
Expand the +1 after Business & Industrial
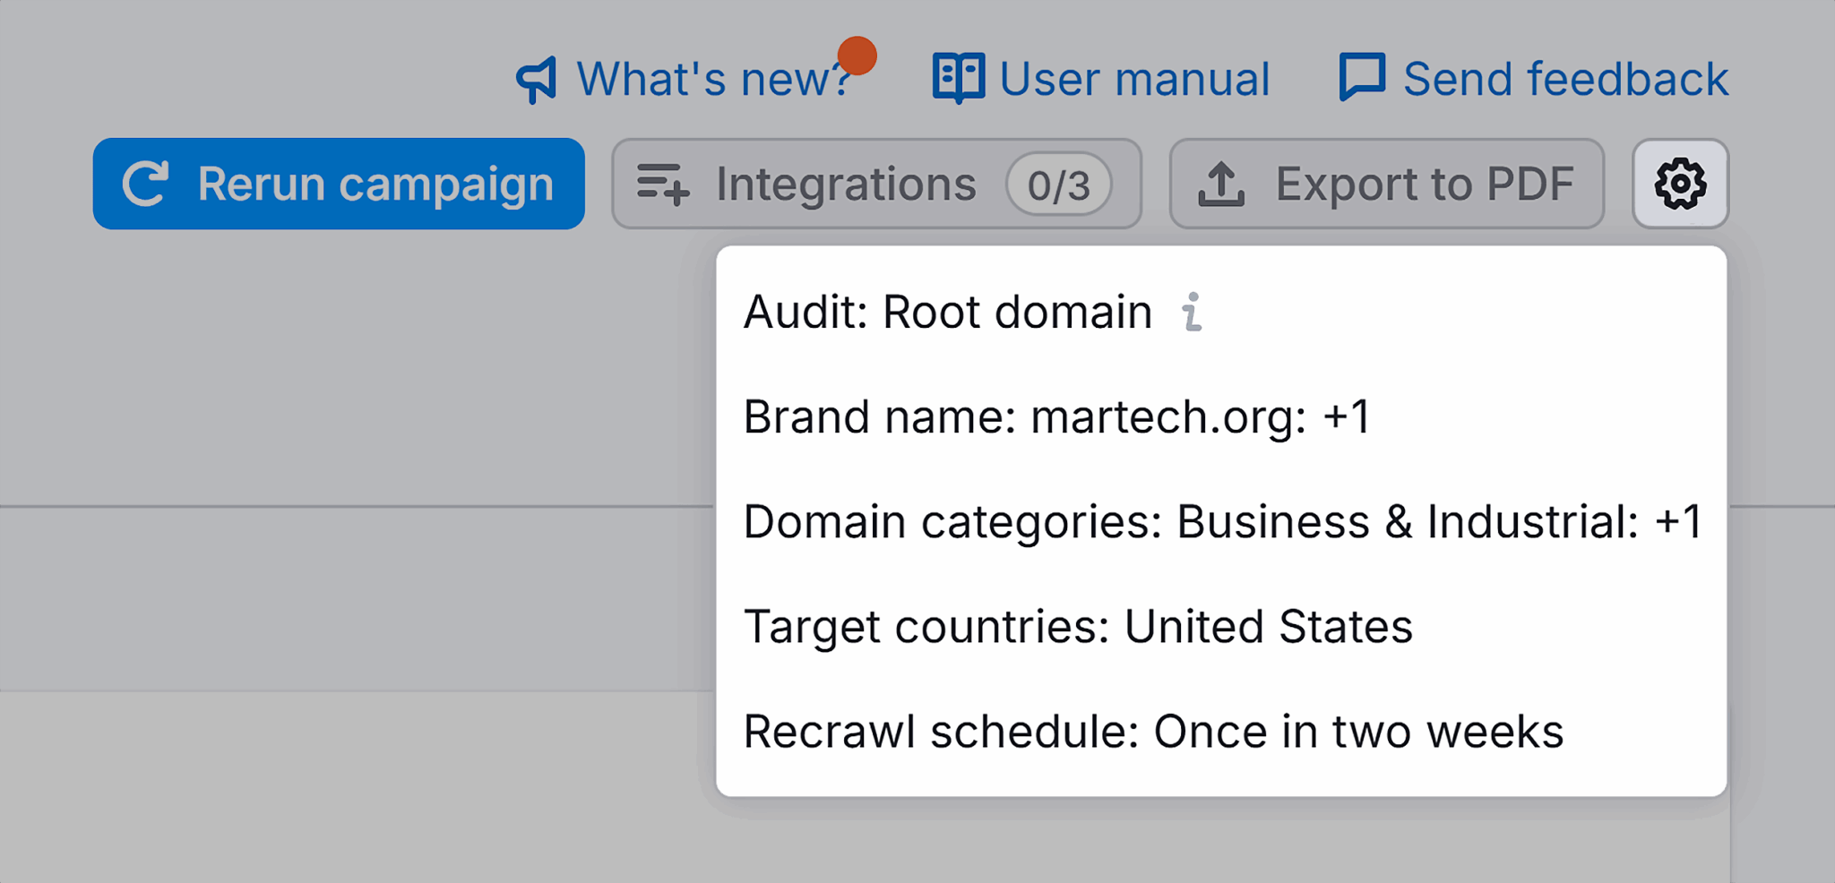(1676, 521)
